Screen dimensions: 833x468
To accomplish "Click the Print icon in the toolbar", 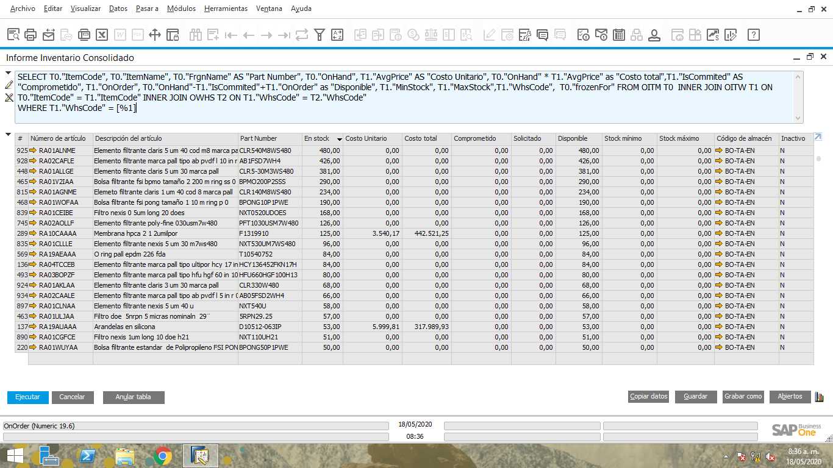I will point(31,35).
